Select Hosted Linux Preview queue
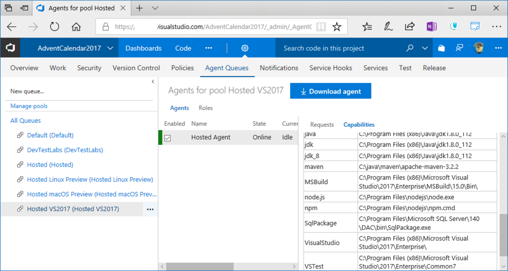 (90, 179)
